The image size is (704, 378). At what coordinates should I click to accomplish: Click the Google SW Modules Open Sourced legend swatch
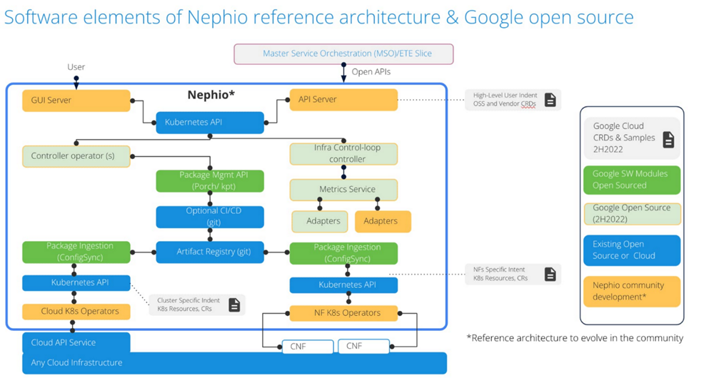pos(632,180)
